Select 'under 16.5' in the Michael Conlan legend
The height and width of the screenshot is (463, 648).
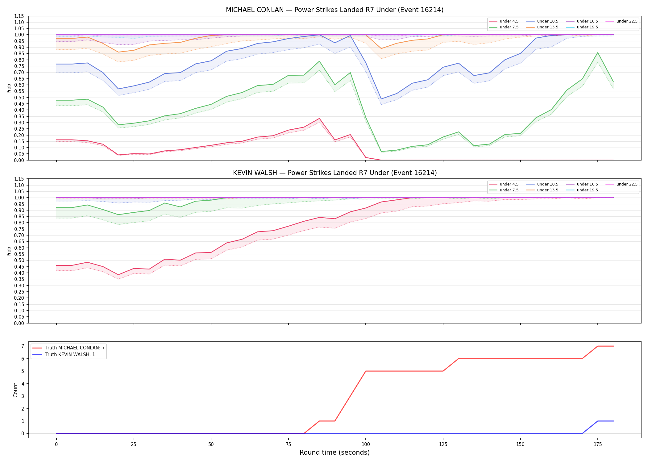click(582, 21)
